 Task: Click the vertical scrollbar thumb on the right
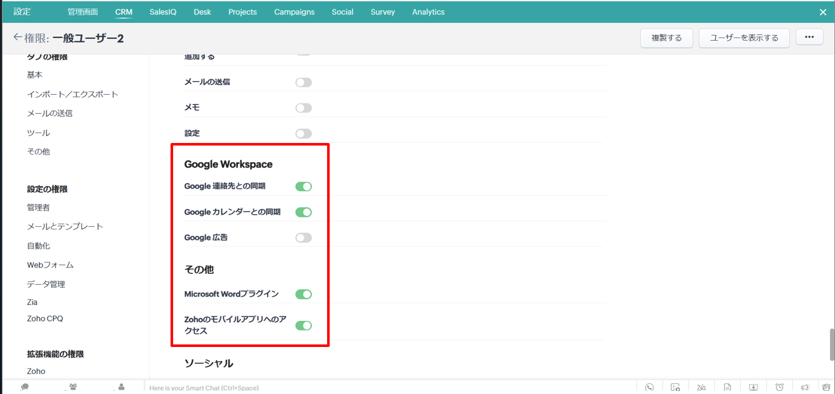831,344
